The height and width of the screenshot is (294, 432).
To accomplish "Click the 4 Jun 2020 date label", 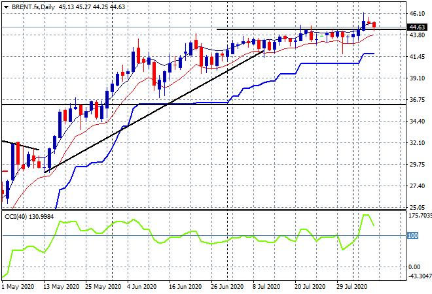I will click(142, 287).
